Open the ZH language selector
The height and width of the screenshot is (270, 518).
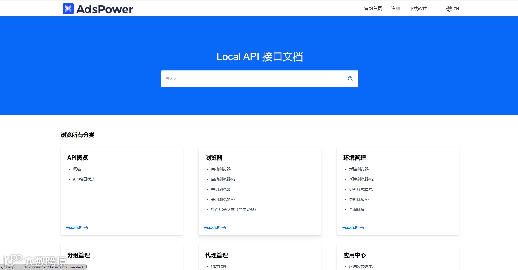click(453, 9)
